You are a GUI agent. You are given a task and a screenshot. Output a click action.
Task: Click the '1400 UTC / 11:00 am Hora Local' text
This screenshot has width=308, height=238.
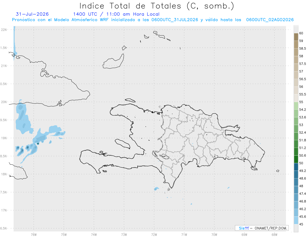116,14
